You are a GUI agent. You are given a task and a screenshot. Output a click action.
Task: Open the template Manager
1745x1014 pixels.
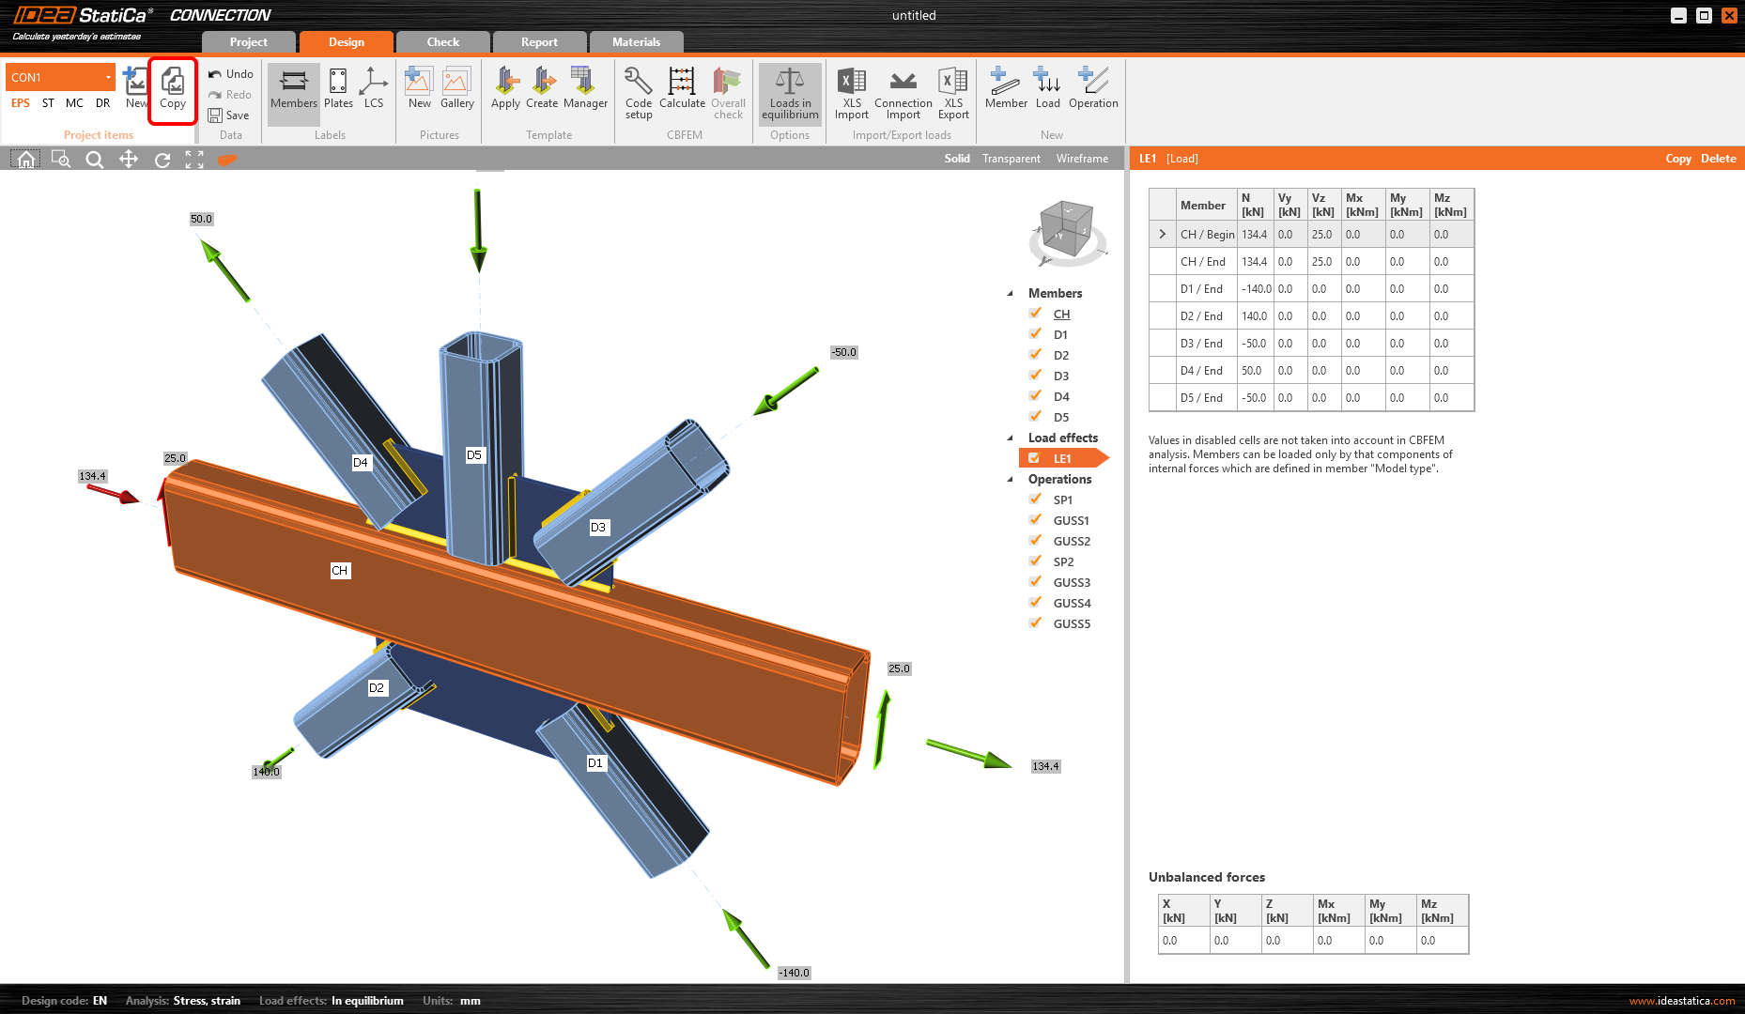tap(585, 90)
